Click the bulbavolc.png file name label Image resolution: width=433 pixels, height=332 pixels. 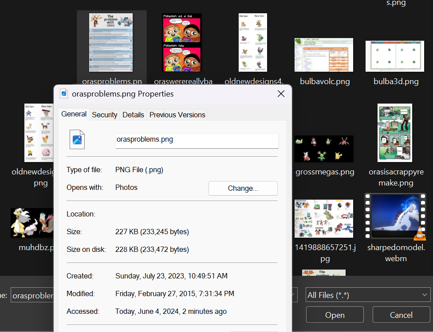(325, 81)
